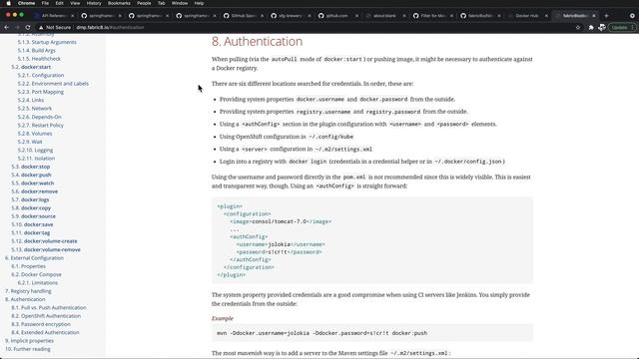The width and height of the screenshot is (639, 359).
Task: Go to 5.11 docker:tag section
Action: point(31,232)
